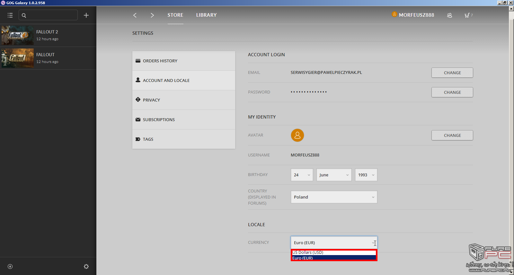Click the Privacy shield icon
514x275 pixels.
(x=138, y=100)
